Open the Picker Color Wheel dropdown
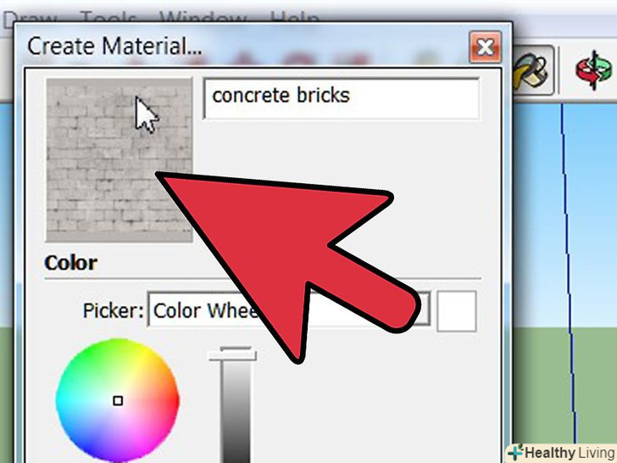Screen dimensions: 617x463 click(289, 311)
